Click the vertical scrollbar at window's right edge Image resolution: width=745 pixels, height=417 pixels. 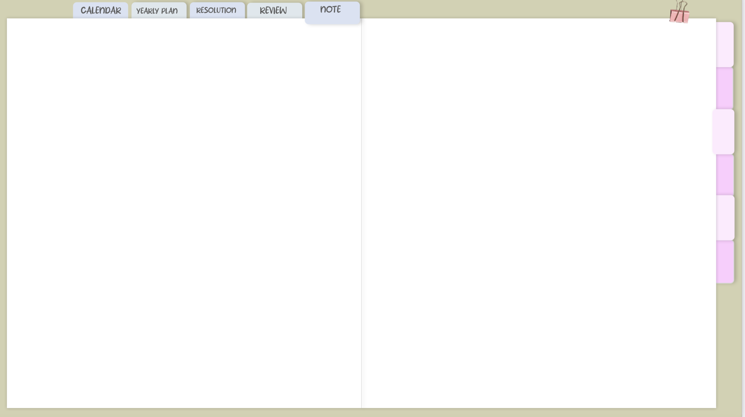coord(743,208)
